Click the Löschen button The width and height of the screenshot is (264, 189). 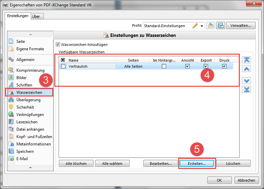pos(233,164)
